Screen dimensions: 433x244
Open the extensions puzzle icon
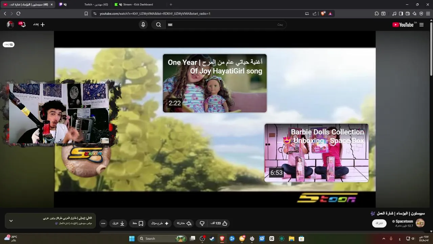[377, 14]
